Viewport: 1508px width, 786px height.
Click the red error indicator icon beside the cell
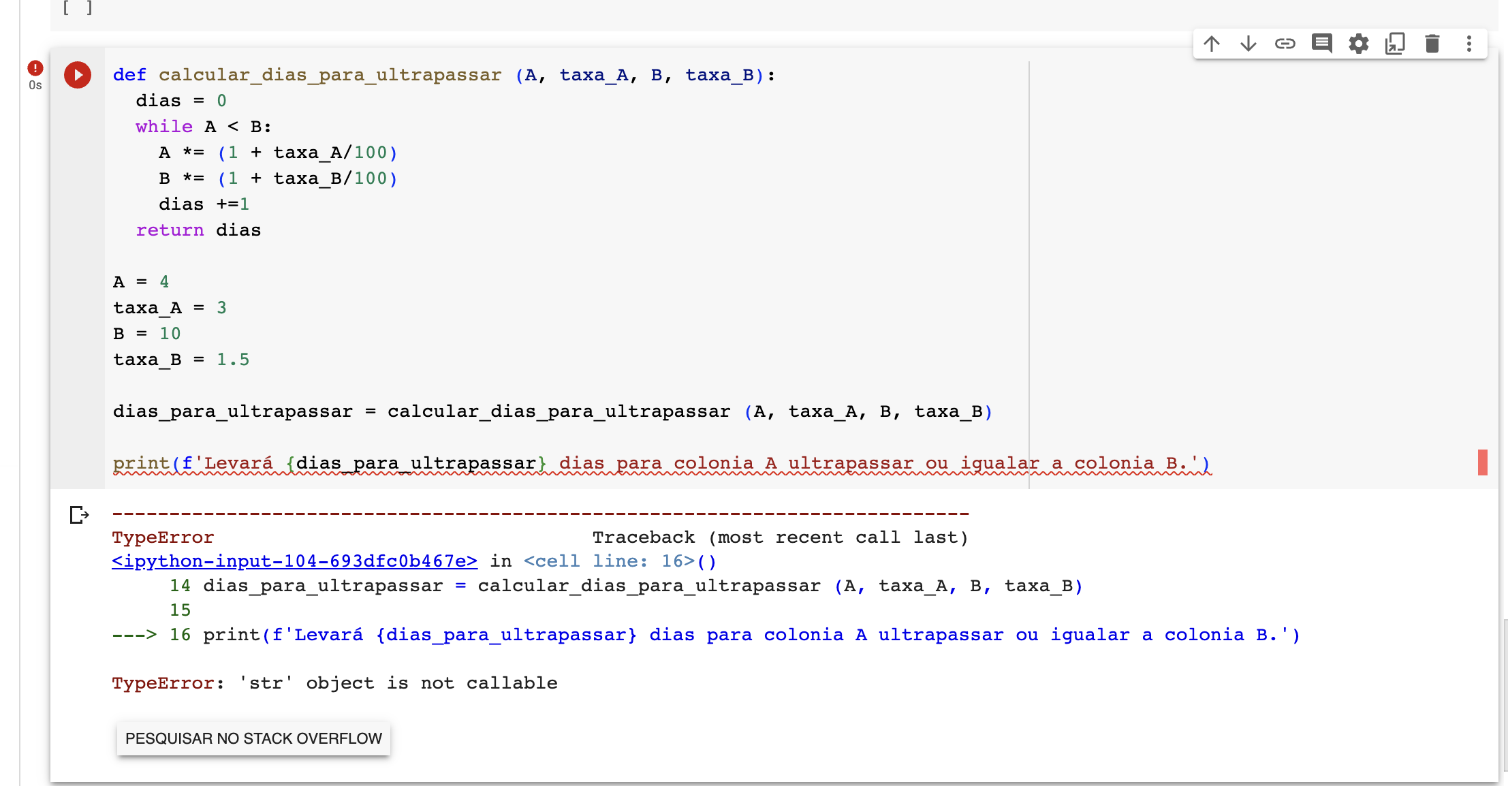[x=35, y=68]
